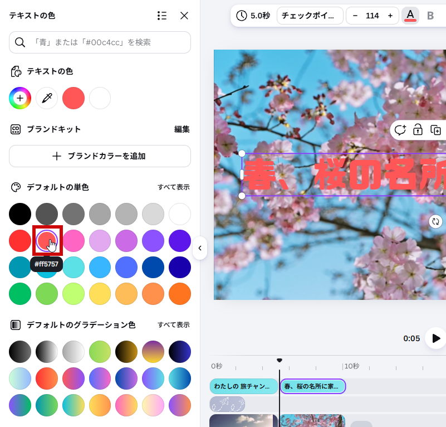The image size is (446, 427).
Task: Decrease font size with minus
Action: click(x=355, y=16)
